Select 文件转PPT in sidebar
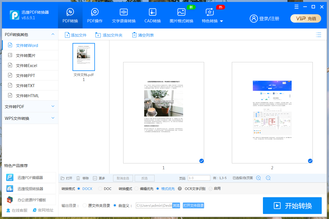Viewport: 329px width, 219px height. point(30,76)
